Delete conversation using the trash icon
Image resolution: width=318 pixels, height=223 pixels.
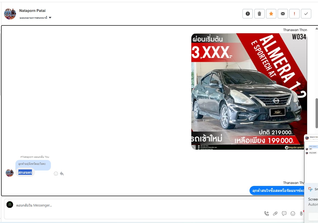(259, 14)
